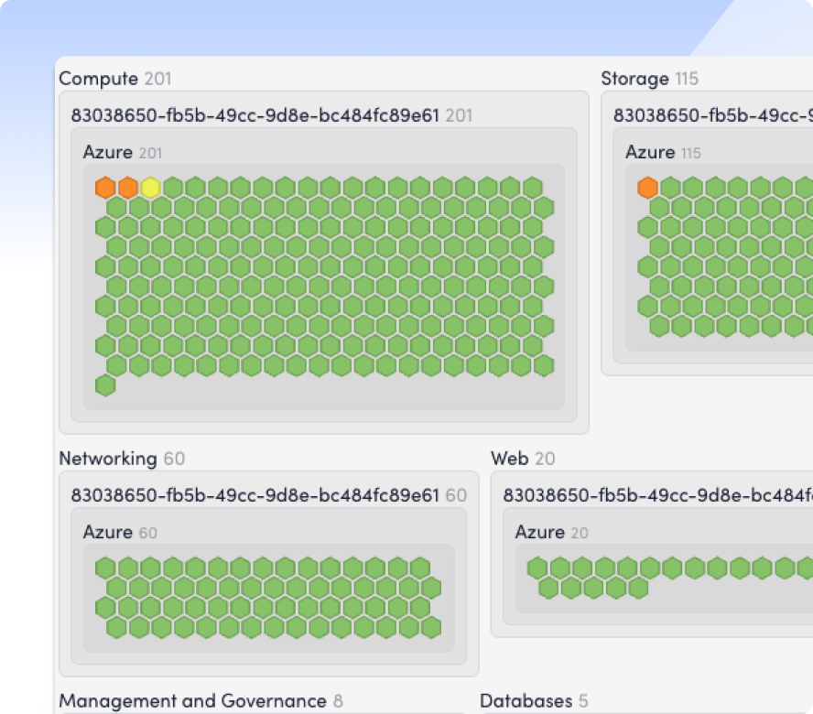The width and height of the screenshot is (813, 714).
Task: Select the last hexagon in Networking's bottom row
Action: [x=431, y=627]
